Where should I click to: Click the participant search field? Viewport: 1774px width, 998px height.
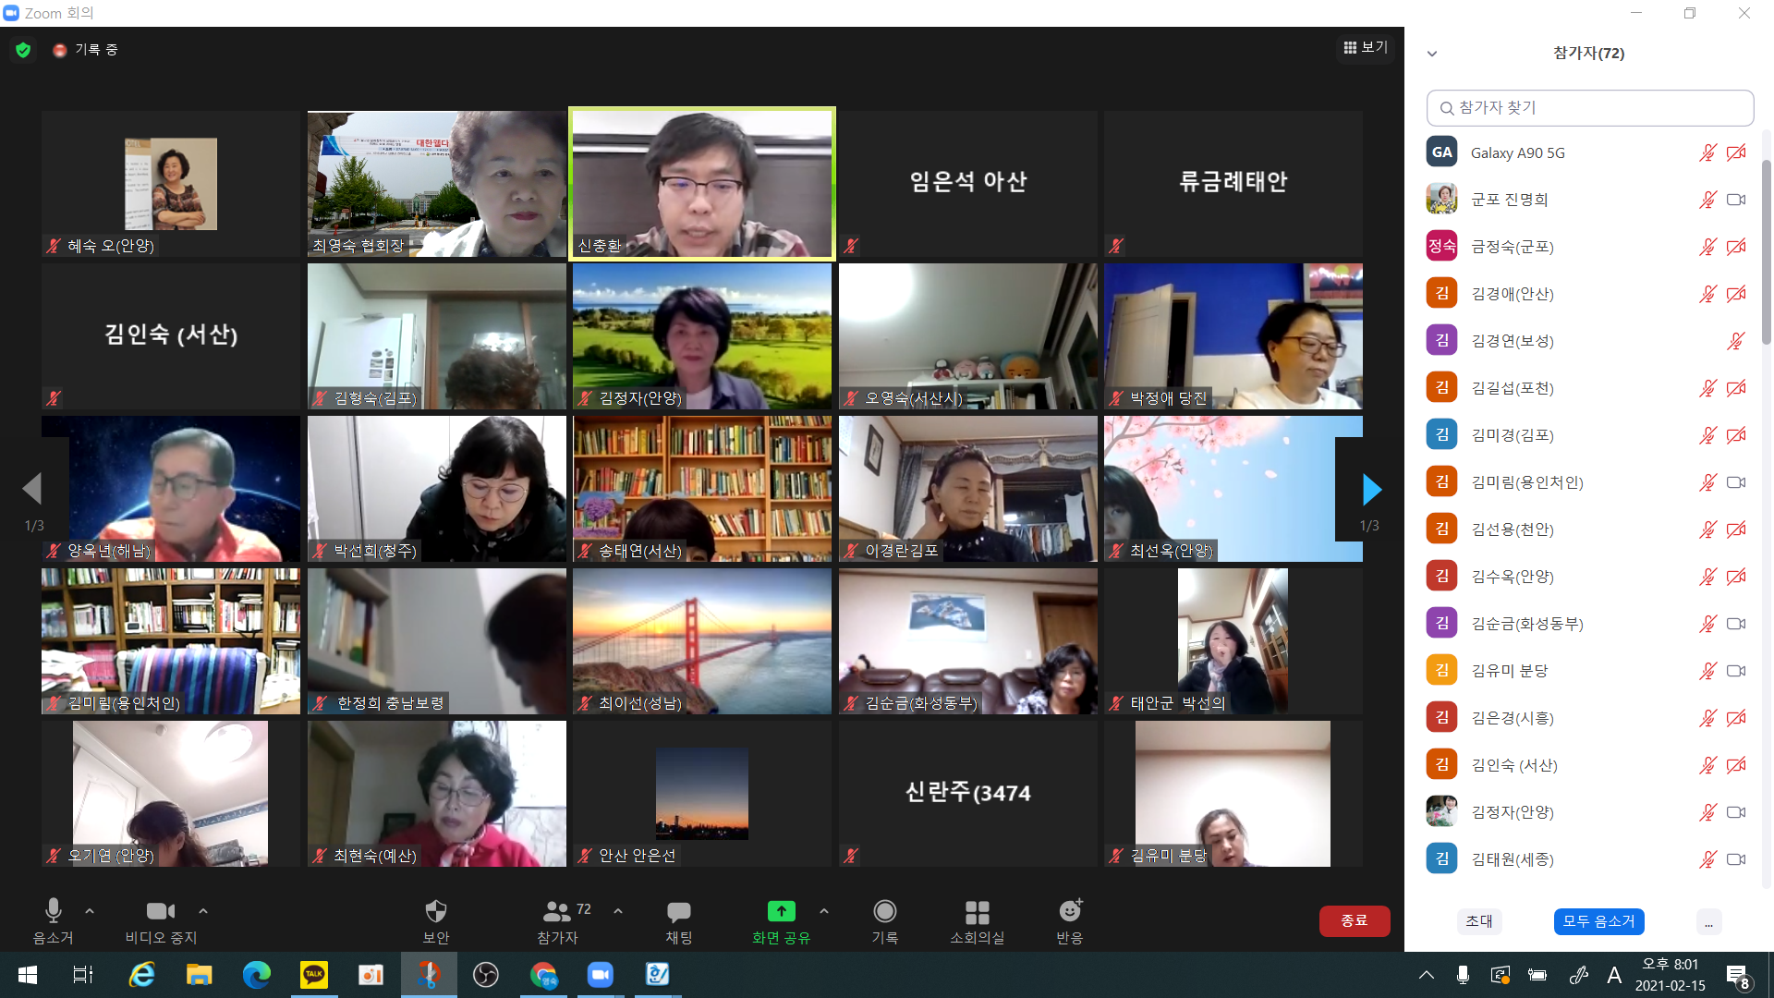[x=1589, y=108]
